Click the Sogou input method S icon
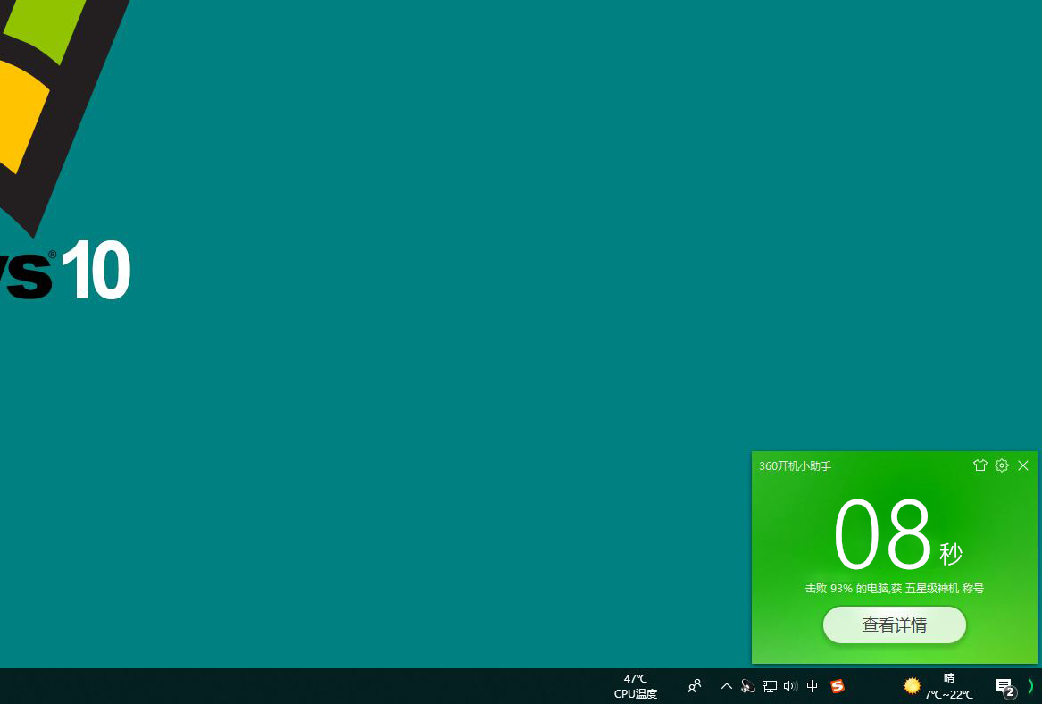This screenshot has width=1042, height=704. point(838,686)
